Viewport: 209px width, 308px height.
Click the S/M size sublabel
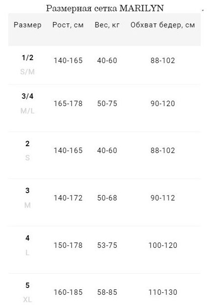27,72
